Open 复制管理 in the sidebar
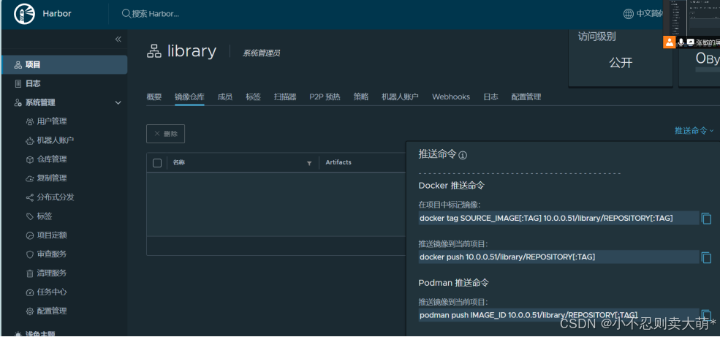720x337 pixels. point(52,178)
